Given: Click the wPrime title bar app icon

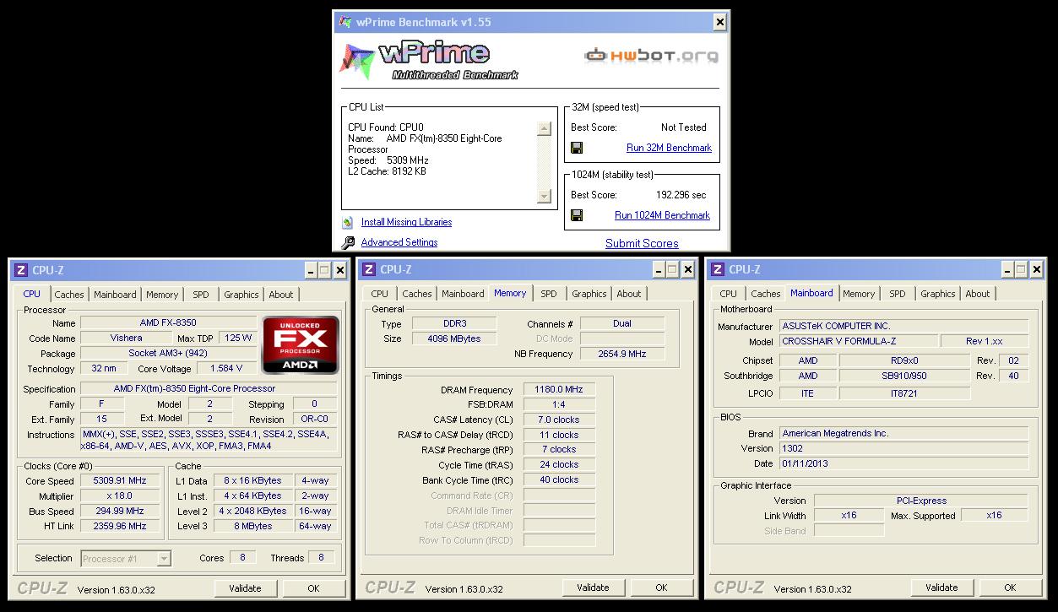Looking at the screenshot, I should point(345,23).
